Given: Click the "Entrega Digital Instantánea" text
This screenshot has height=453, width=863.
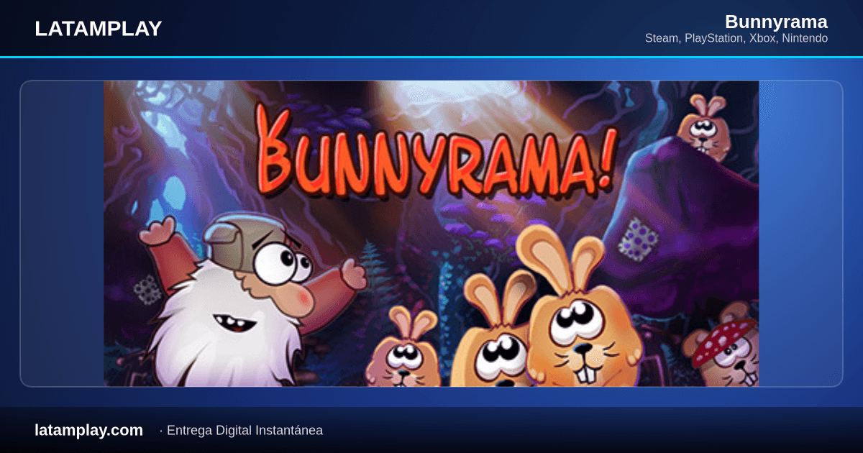Looking at the screenshot, I should tap(245, 431).
